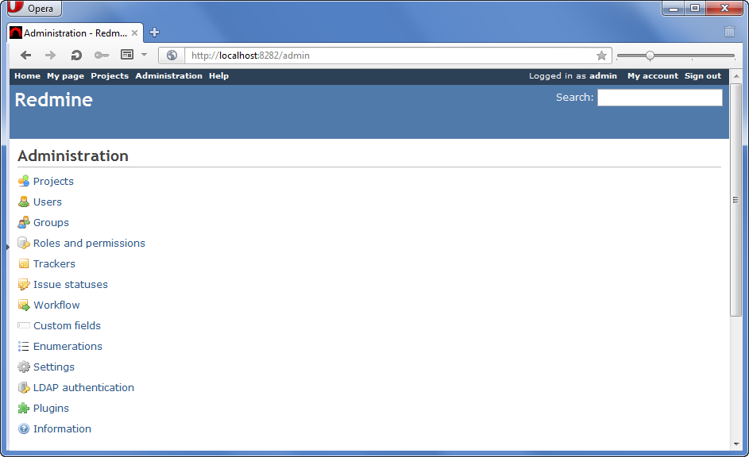Image resolution: width=749 pixels, height=457 pixels.
Task: Click the Enumerations list icon
Action: click(x=23, y=346)
